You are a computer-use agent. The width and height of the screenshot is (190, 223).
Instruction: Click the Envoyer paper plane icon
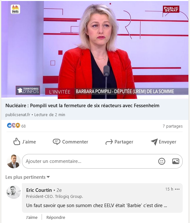[x=154, y=142]
